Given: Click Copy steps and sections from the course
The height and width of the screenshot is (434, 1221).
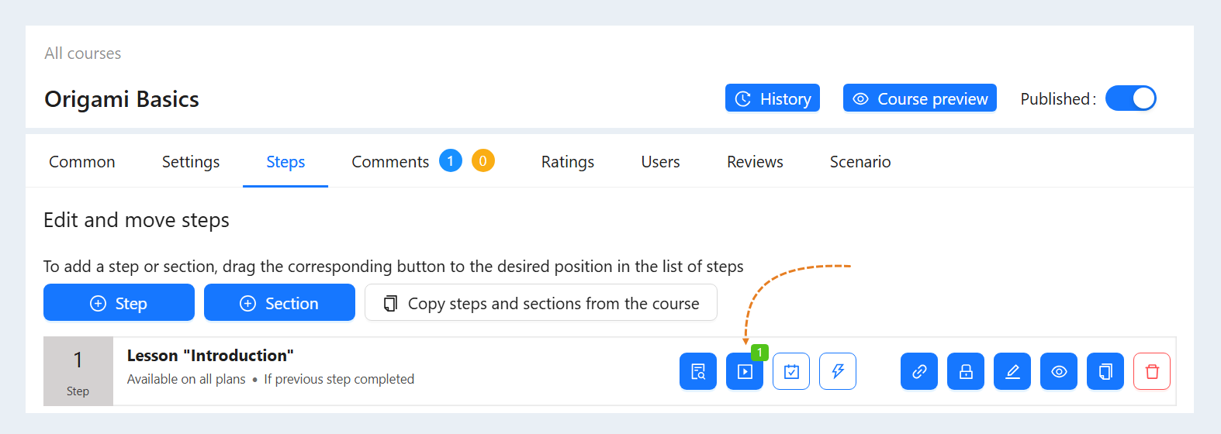Looking at the screenshot, I should 541,302.
